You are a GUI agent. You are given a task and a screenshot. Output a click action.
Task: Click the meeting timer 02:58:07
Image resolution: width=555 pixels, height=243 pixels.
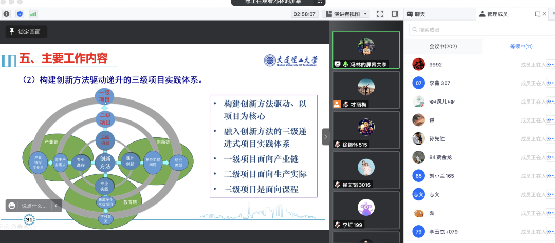point(305,14)
